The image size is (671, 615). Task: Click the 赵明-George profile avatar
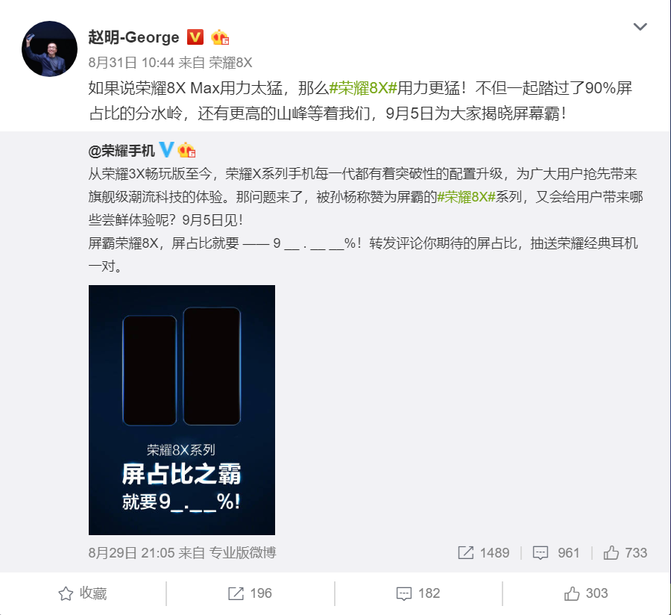tap(49, 49)
